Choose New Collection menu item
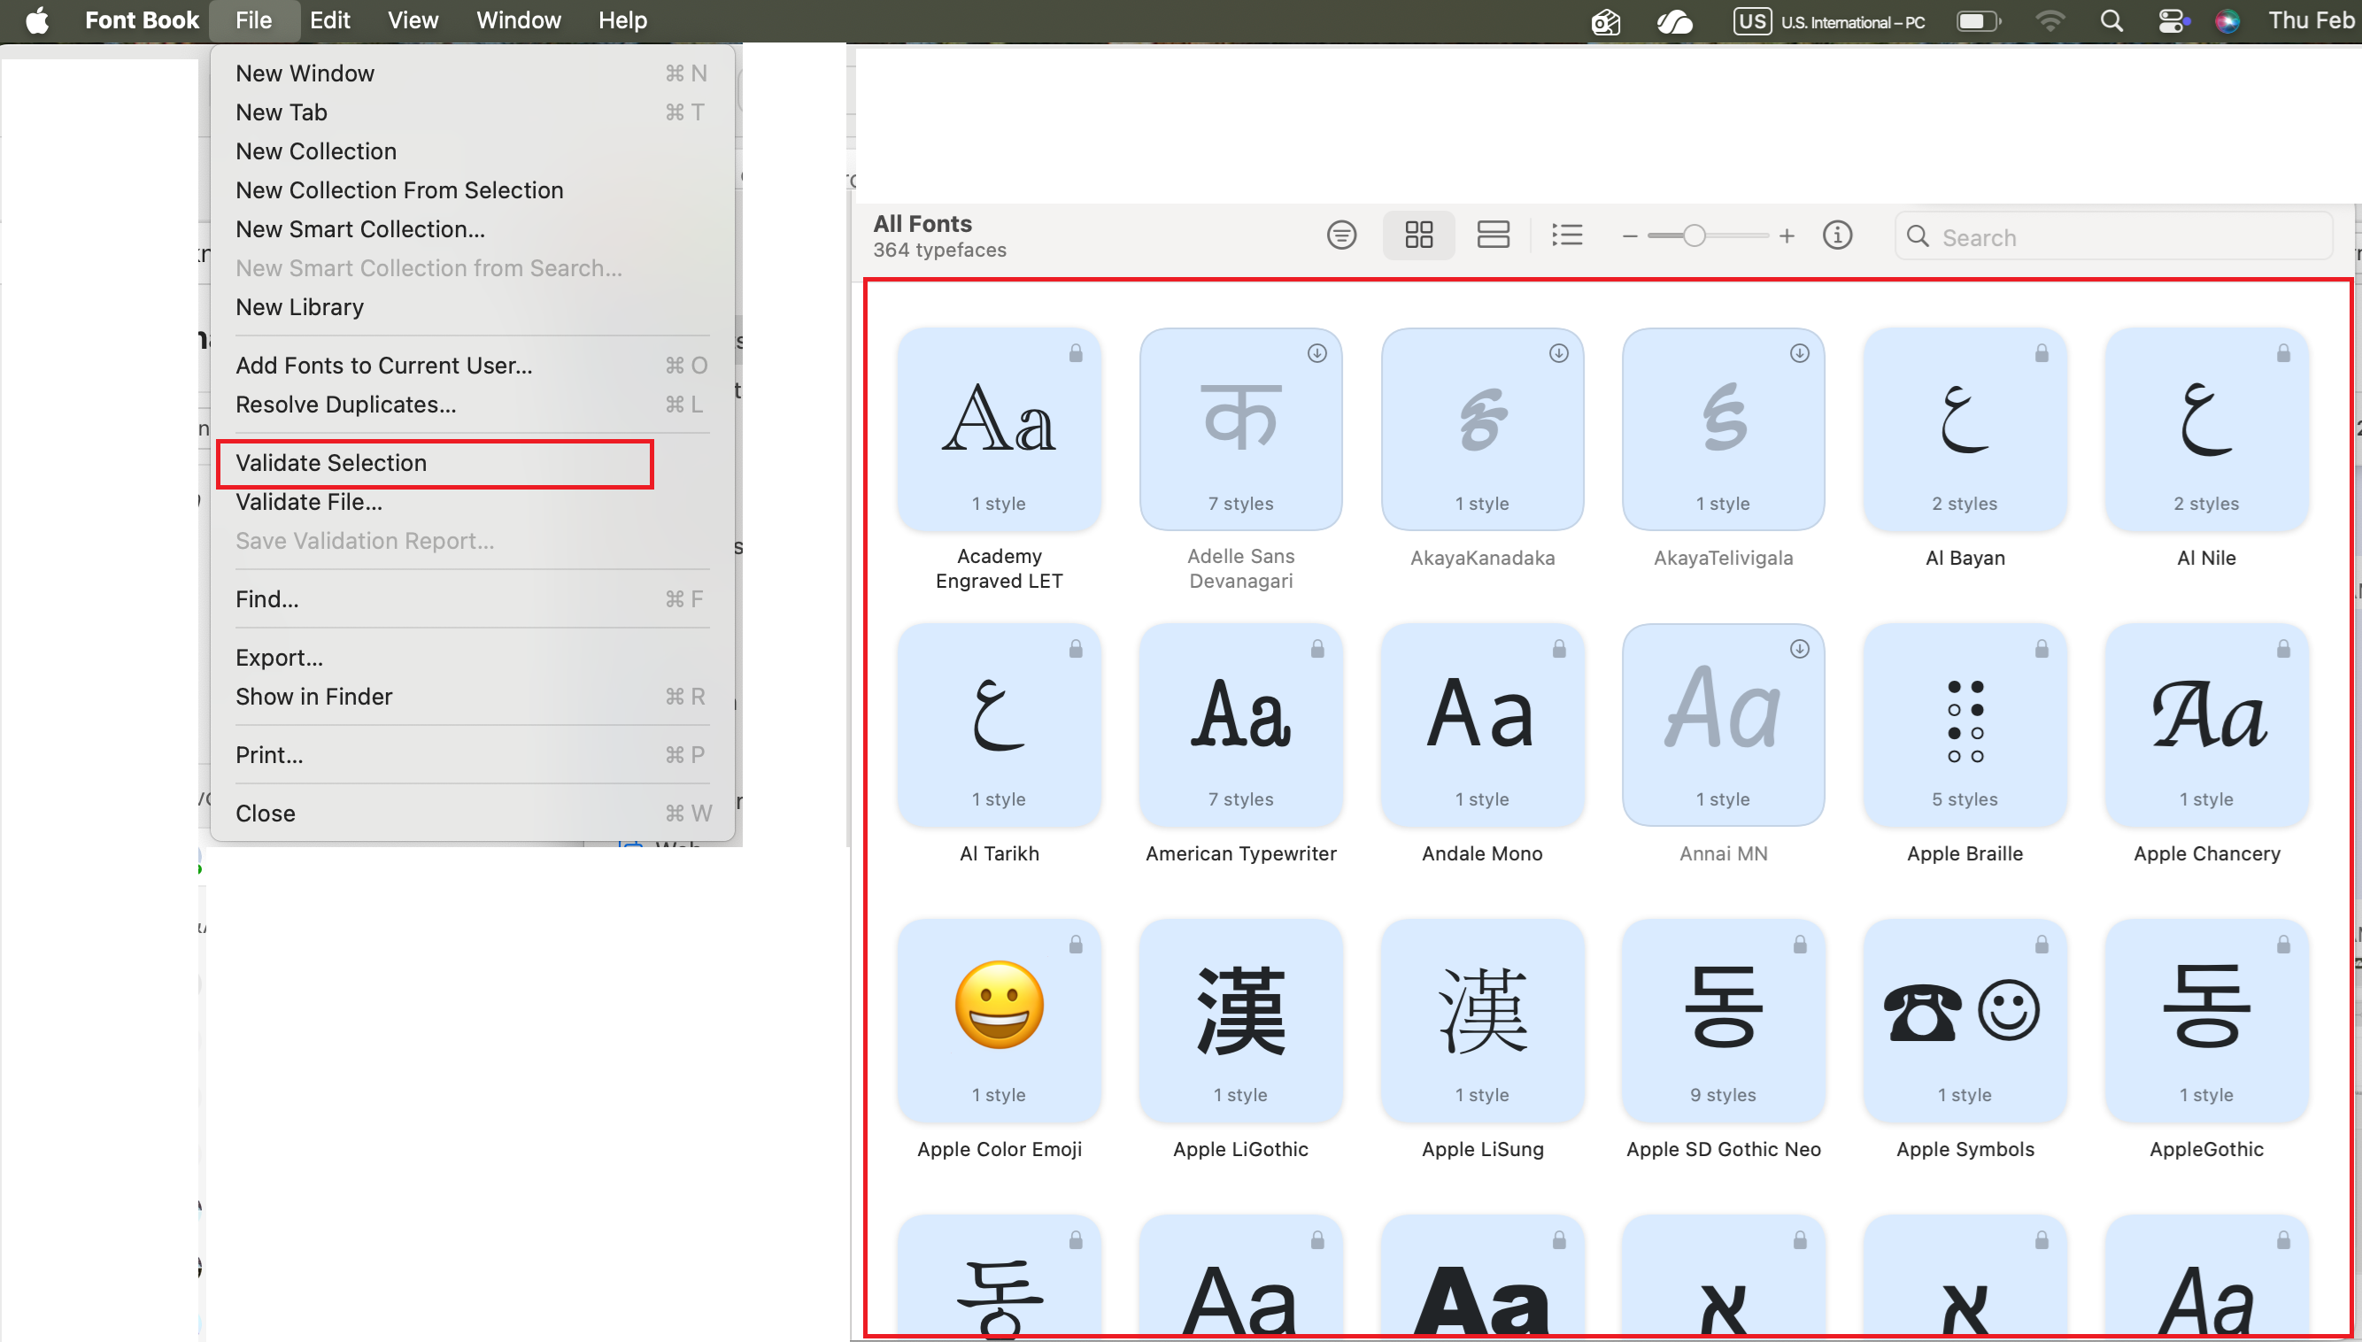Viewport: 2362px width, 1342px height. (x=472, y=151)
